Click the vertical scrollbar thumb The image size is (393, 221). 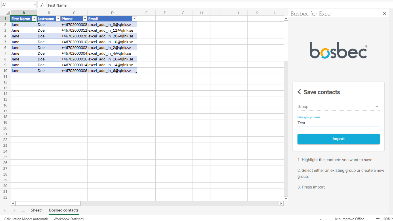(x=286, y=41)
